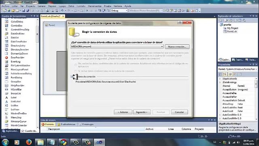Image resolution: width=259 pixels, height=146 pixels.
Task: Click the volume speaker tray icon
Action: [x=238, y=142]
